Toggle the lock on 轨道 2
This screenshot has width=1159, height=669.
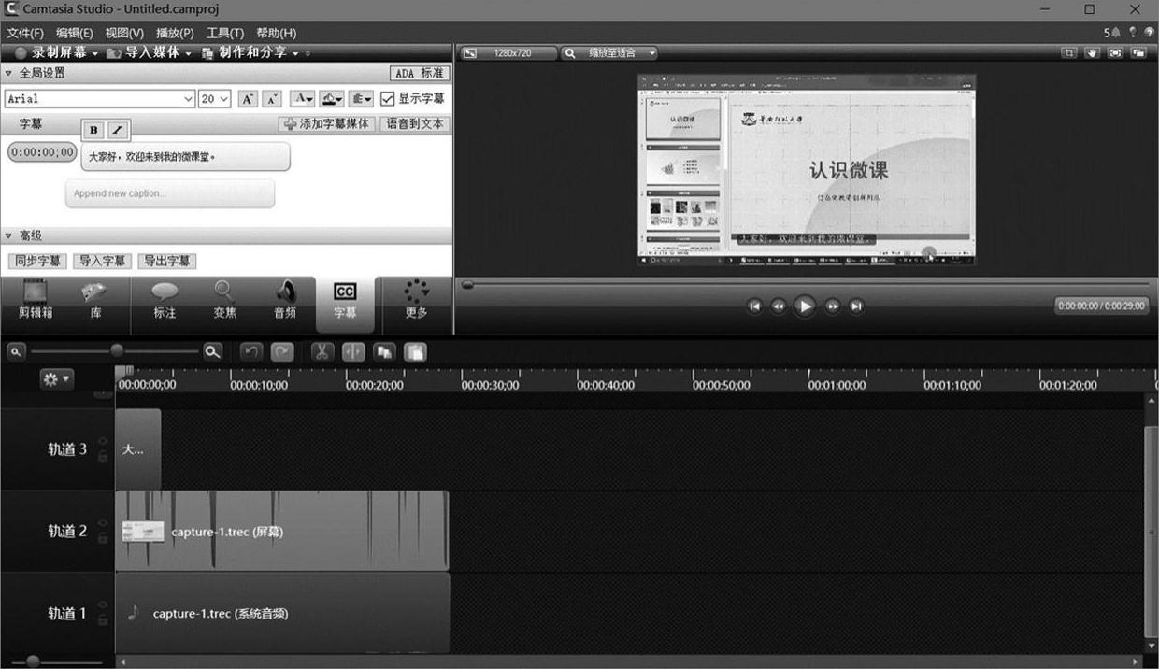(104, 538)
